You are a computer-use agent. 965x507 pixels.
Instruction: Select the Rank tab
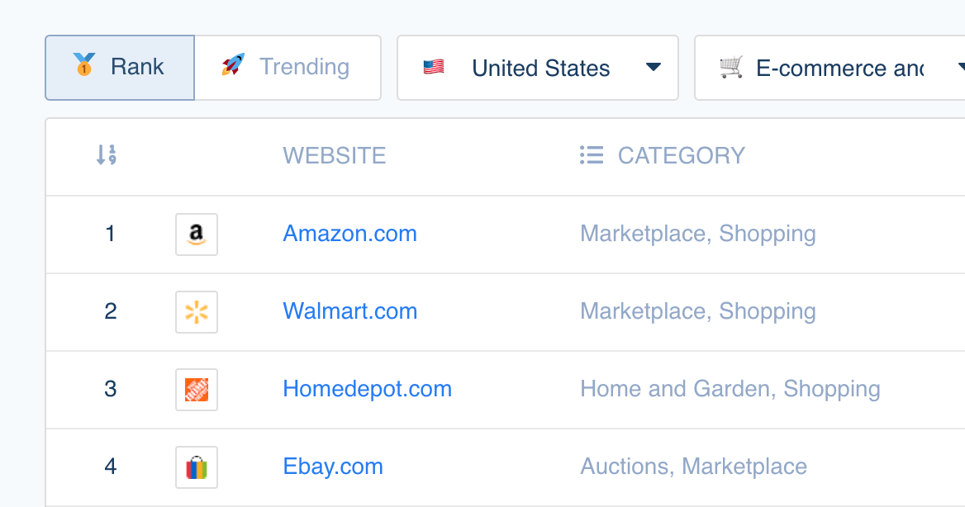pyautogui.click(x=120, y=67)
